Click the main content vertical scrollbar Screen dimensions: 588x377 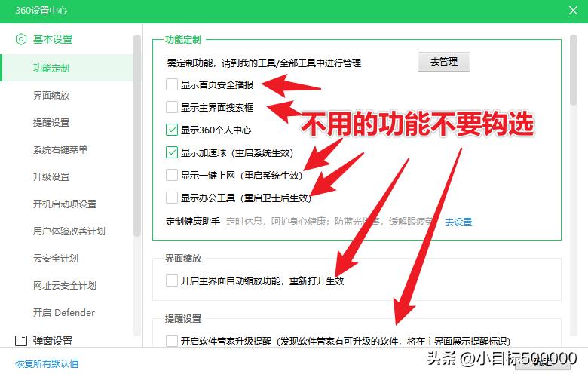(x=573, y=70)
